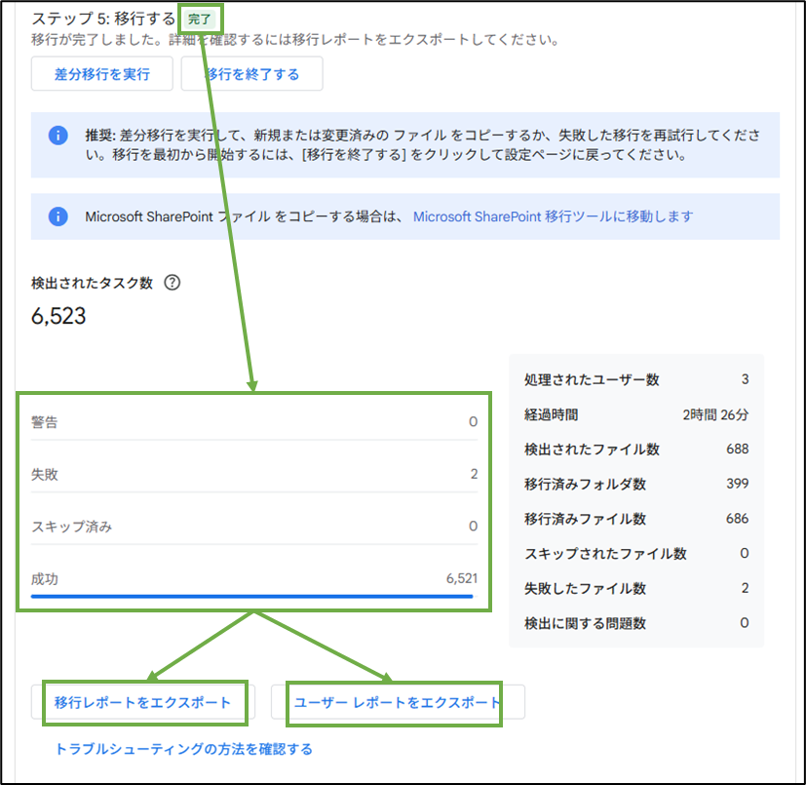Click the 686 migrated files value
The height and width of the screenshot is (785, 806).
[x=737, y=518]
